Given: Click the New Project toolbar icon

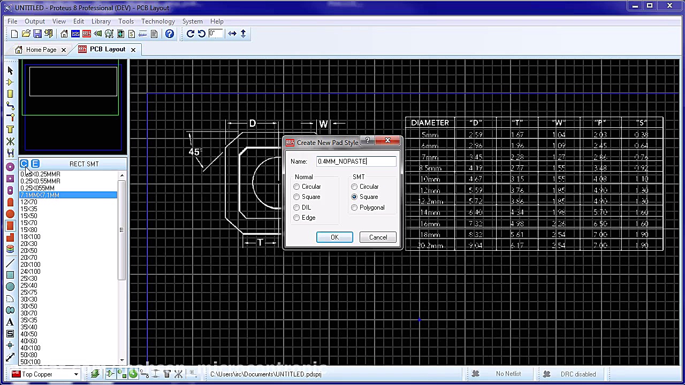Looking at the screenshot, I should pos(14,34).
